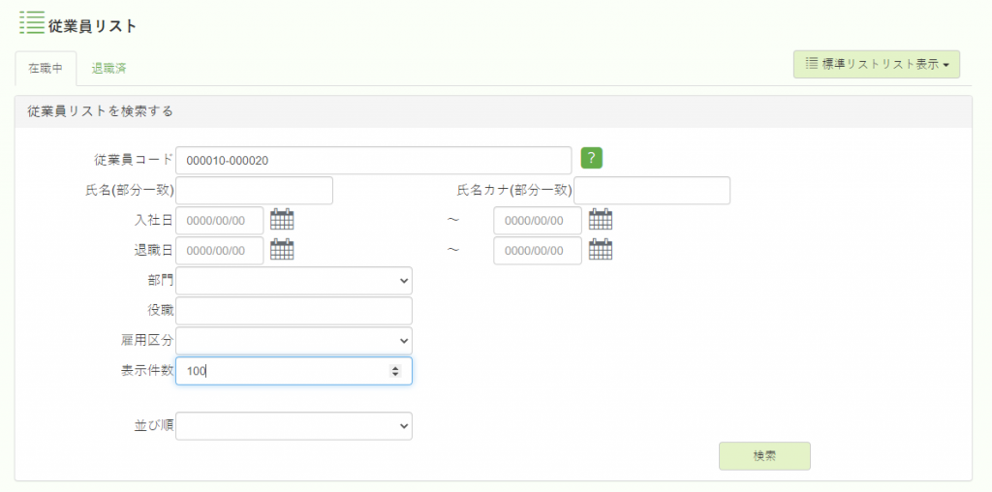The image size is (992, 492).
Task: Adjust 表示件数 using the spinner arrows
Action: [395, 371]
